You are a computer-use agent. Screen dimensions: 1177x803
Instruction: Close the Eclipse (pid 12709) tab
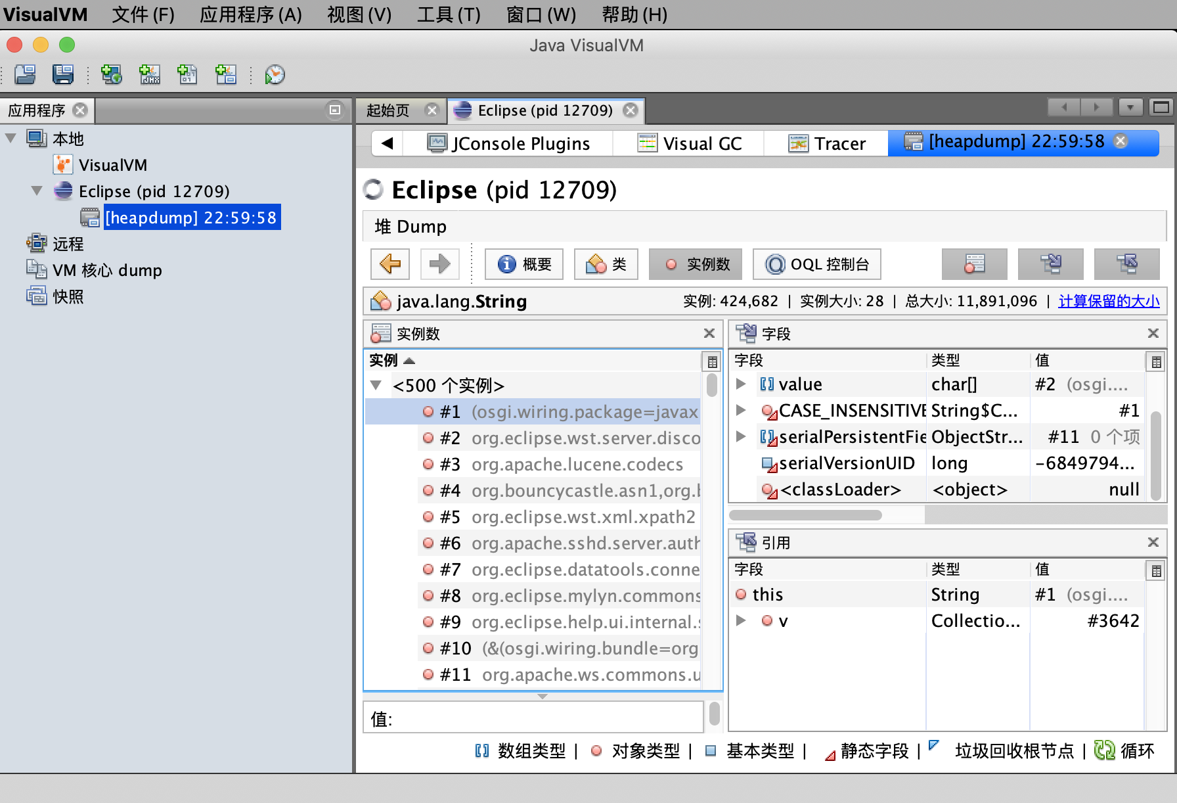click(x=631, y=110)
